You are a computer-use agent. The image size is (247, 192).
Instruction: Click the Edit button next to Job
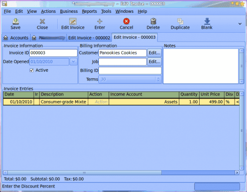[x=154, y=62]
